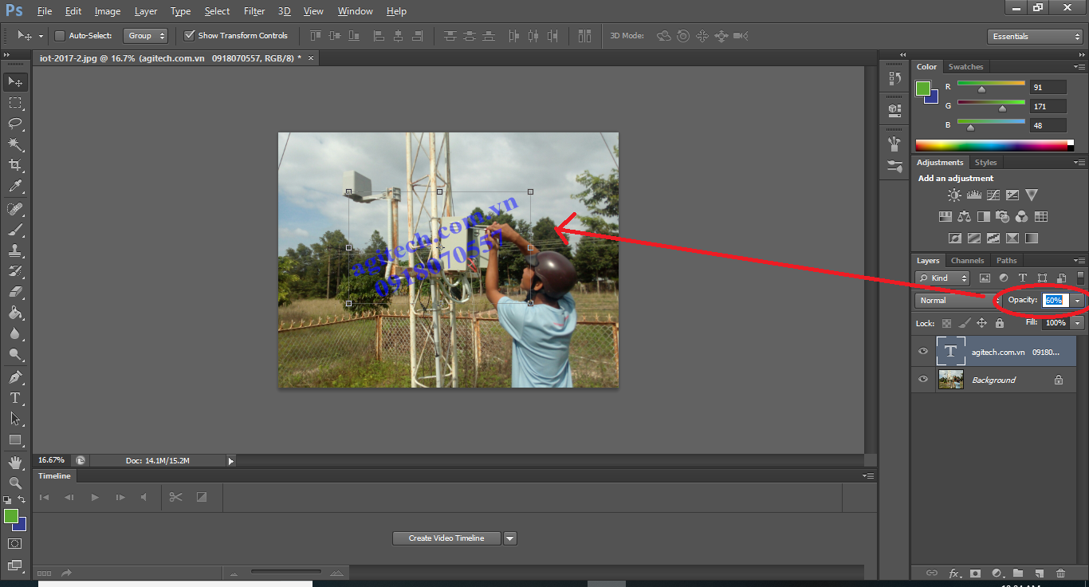The width and height of the screenshot is (1089, 587).
Task: Open the File menu
Action: click(x=45, y=11)
